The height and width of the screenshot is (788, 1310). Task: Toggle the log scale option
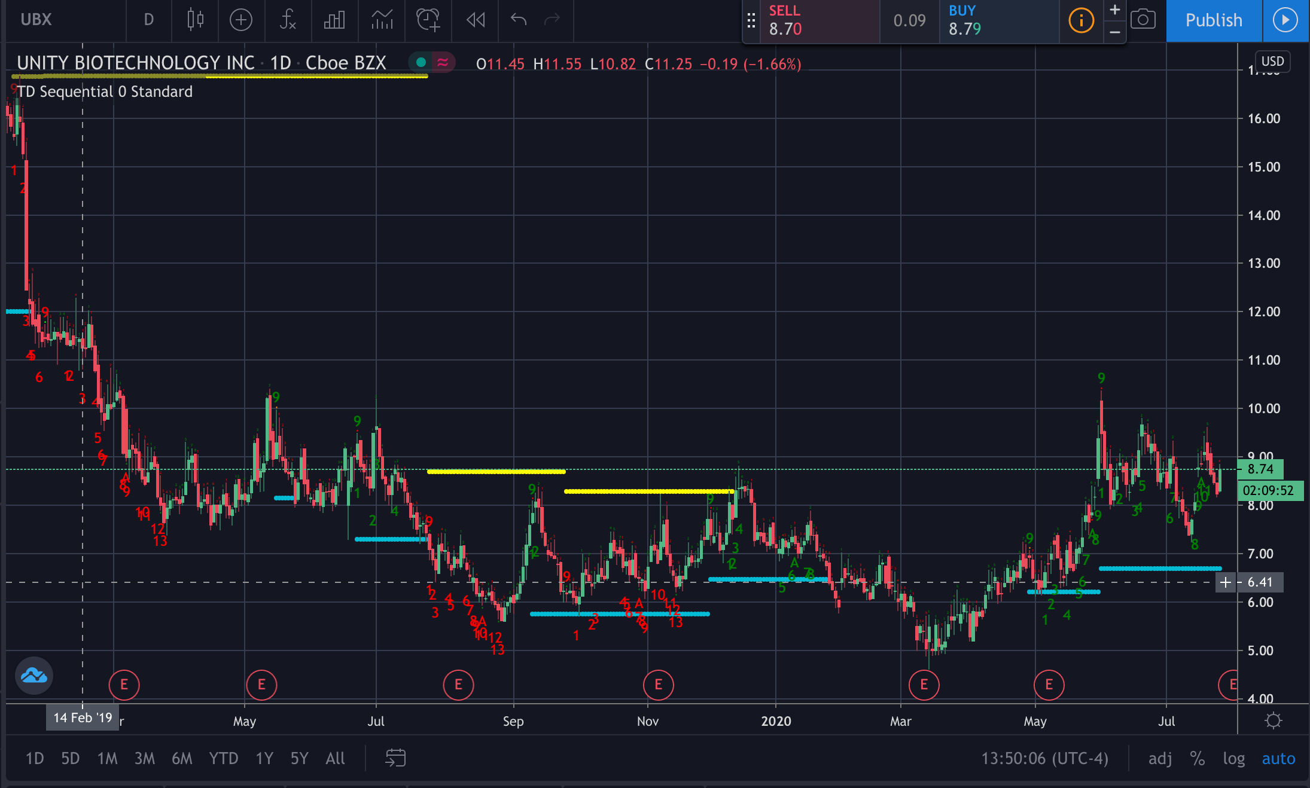coord(1233,758)
